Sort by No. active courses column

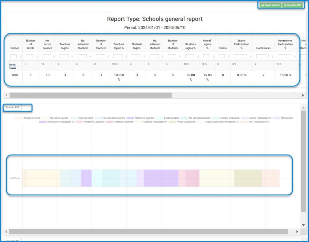point(54,57)
